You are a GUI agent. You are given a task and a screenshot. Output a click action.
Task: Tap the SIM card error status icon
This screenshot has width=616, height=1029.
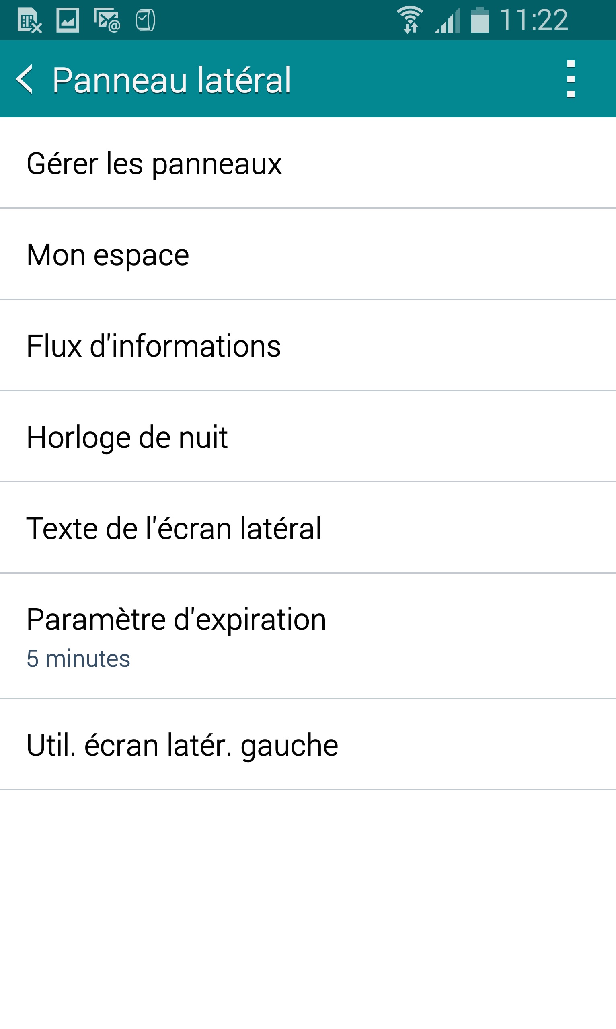29,20
